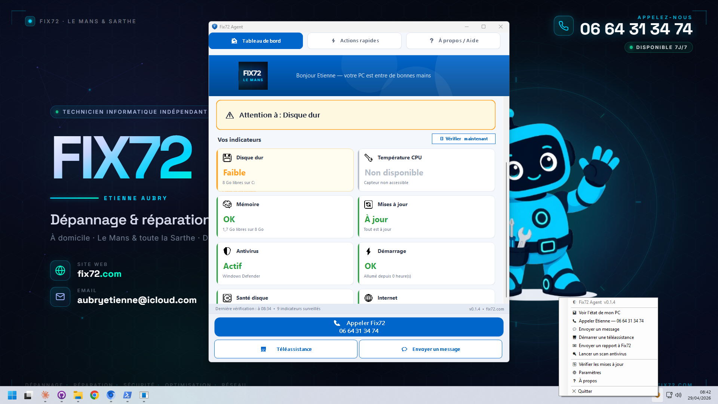Select "Quitter" in the tray menu
This screenshot has width=718, height=404.
click(x=608, y=391)
